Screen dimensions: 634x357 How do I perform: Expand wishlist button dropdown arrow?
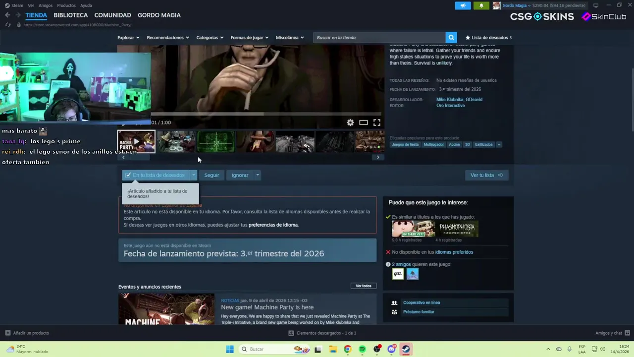[x=194, y=175]
